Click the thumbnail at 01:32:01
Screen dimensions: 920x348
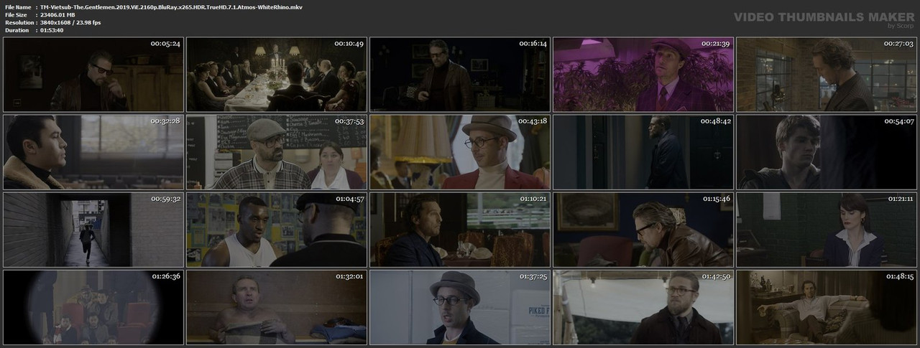pyautogui.click(x=277, y=307)
